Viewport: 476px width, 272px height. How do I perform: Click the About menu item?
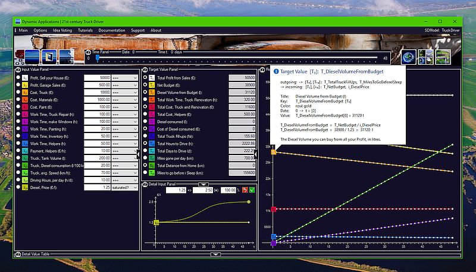[x=156, y=30]
